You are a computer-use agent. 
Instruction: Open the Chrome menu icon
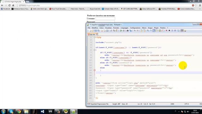click(200, 5)
